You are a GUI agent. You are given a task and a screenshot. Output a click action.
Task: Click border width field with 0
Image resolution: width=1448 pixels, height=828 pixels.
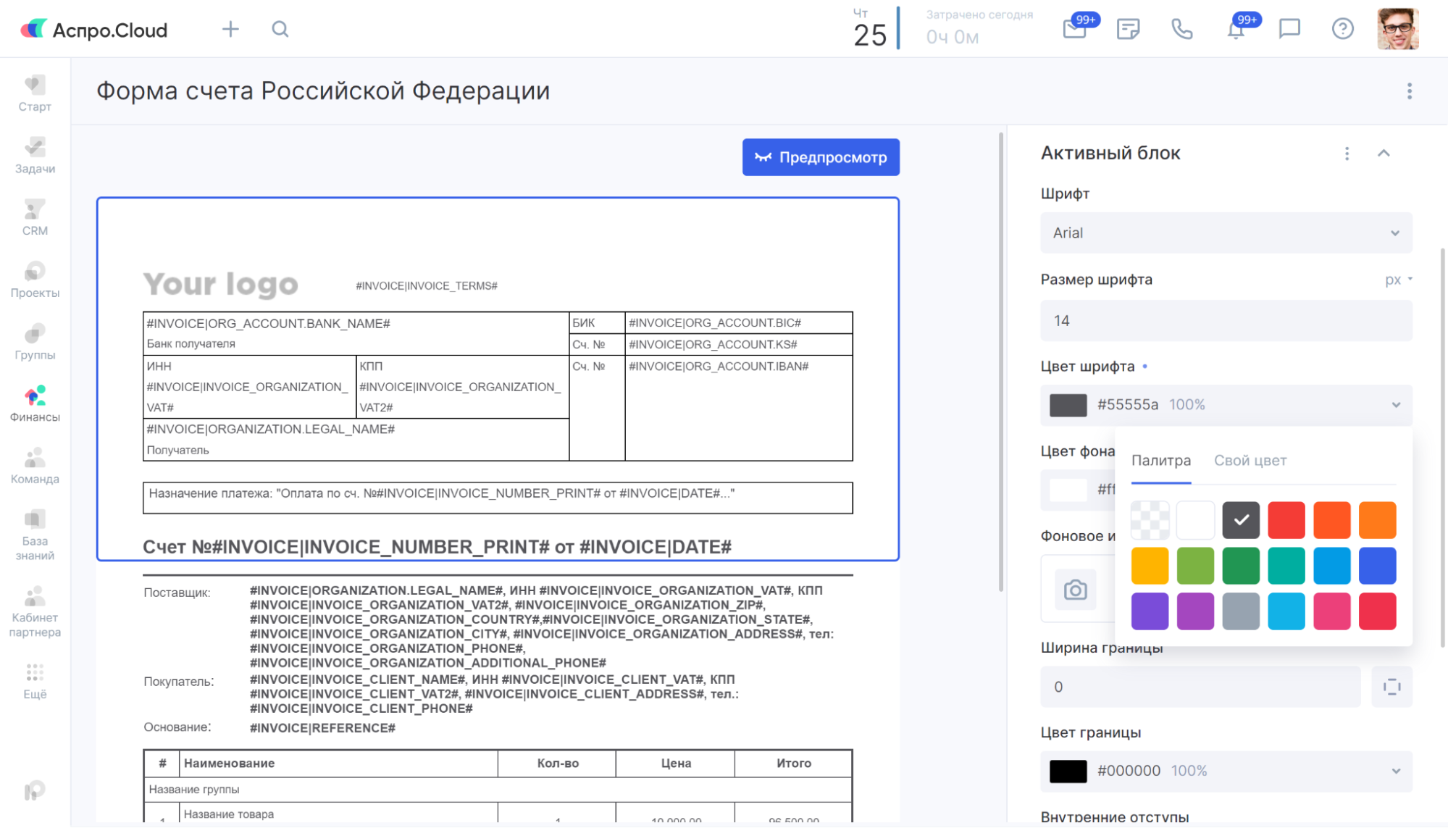point(1200,687)
